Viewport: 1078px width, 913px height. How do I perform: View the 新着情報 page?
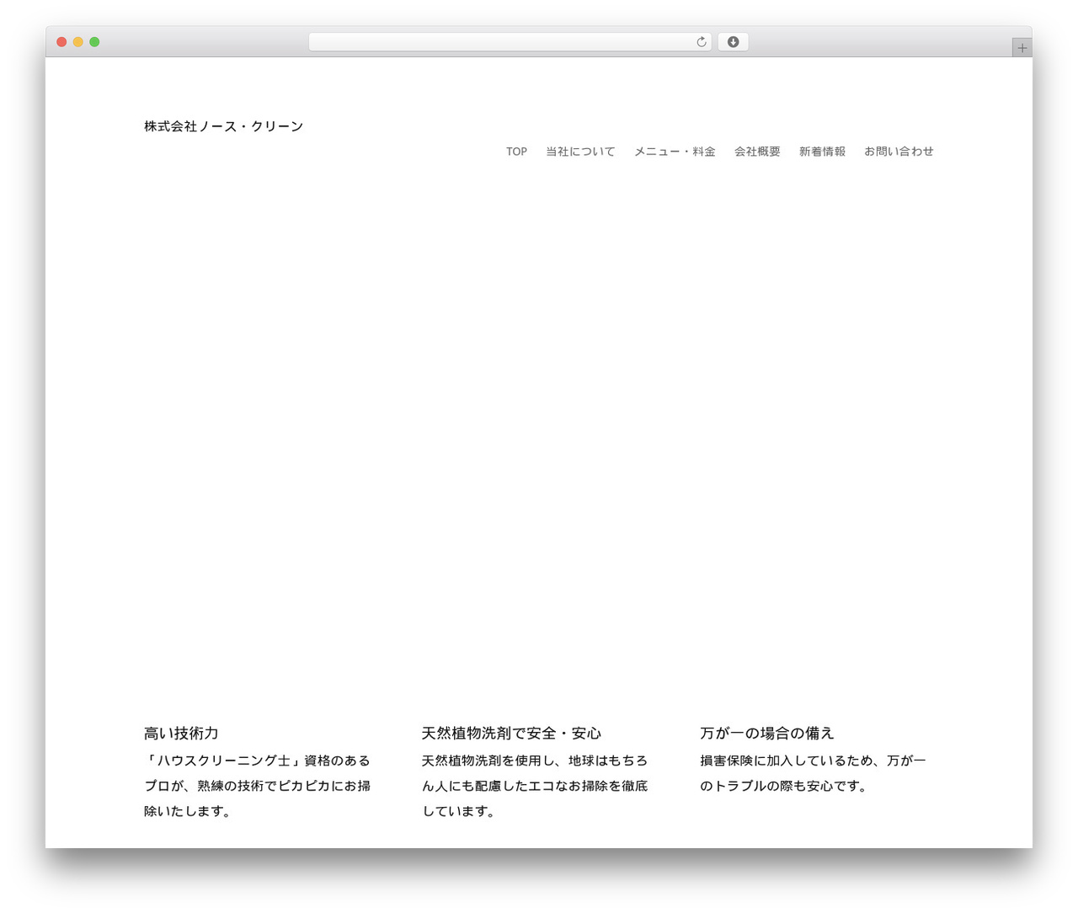coord(822,152)
